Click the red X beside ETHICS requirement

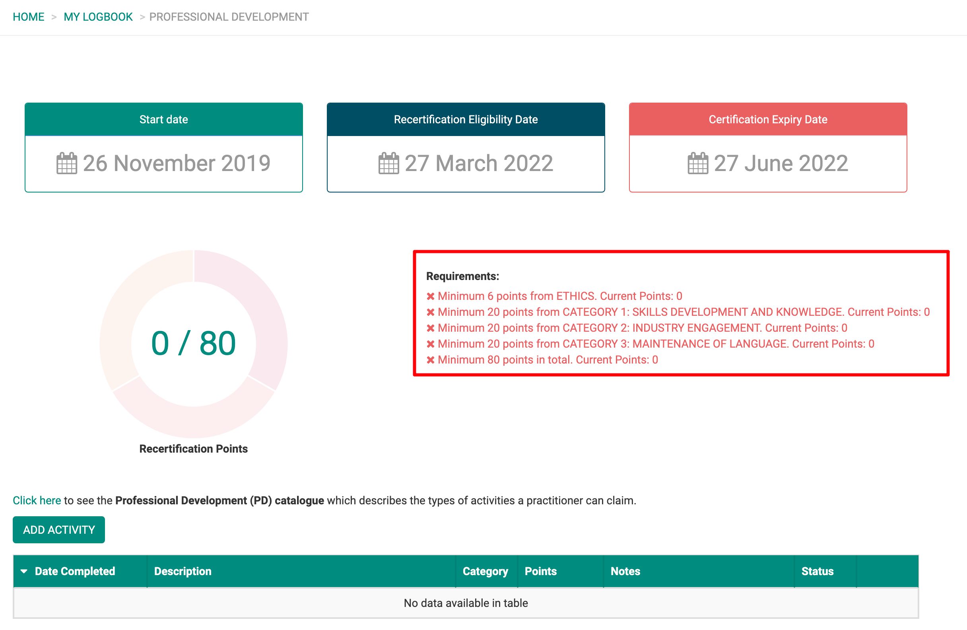431,296
